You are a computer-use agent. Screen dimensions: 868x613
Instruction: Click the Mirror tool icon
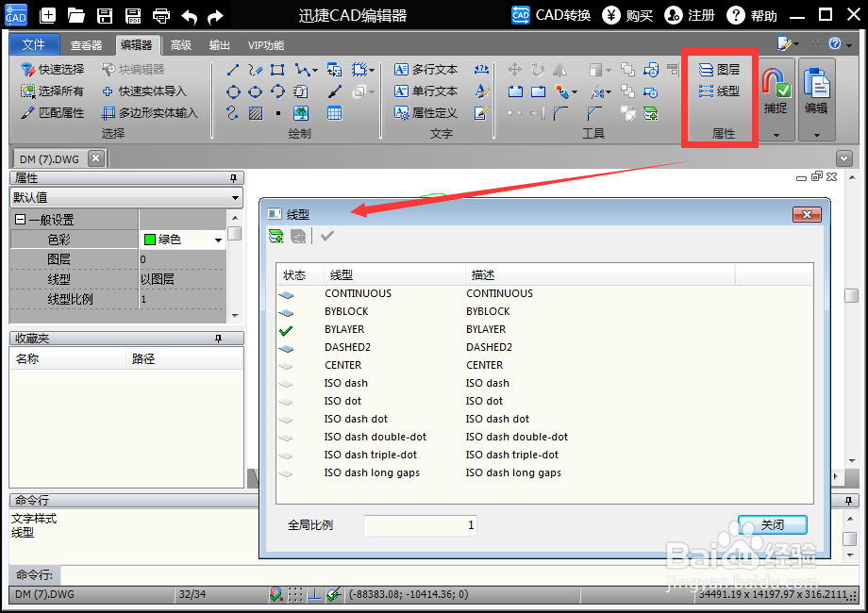point(560,70)
